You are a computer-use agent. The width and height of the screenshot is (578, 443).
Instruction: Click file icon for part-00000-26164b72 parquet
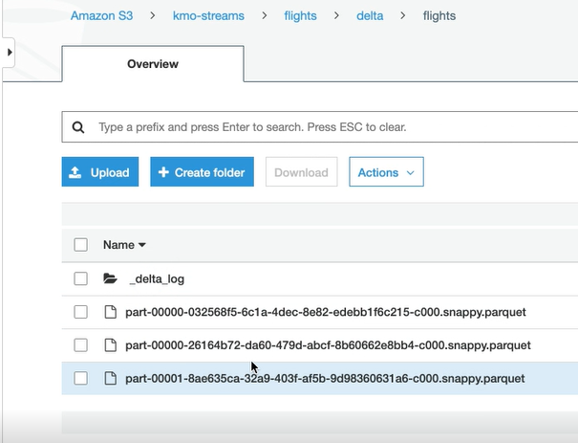pos(110,345)
